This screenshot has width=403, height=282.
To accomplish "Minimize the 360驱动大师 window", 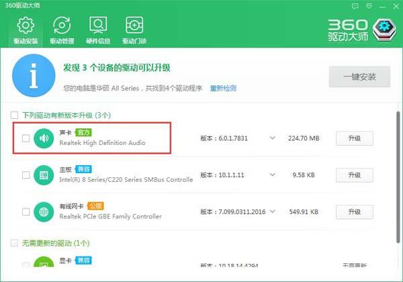I will tap(382, 7).
